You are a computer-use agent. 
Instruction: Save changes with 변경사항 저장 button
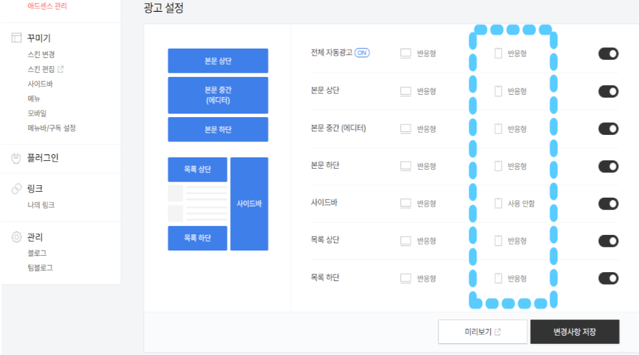(575, 331)
